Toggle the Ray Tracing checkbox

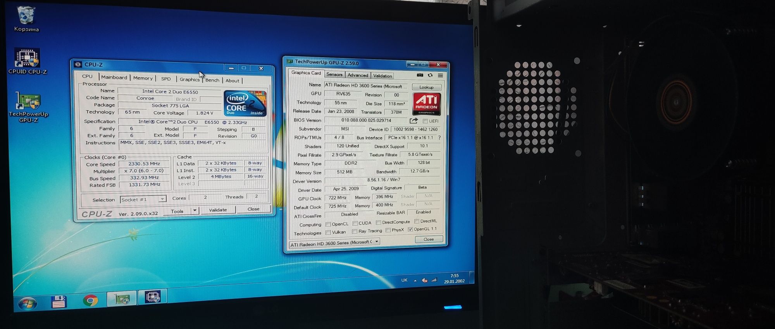(x=355, y=231)
